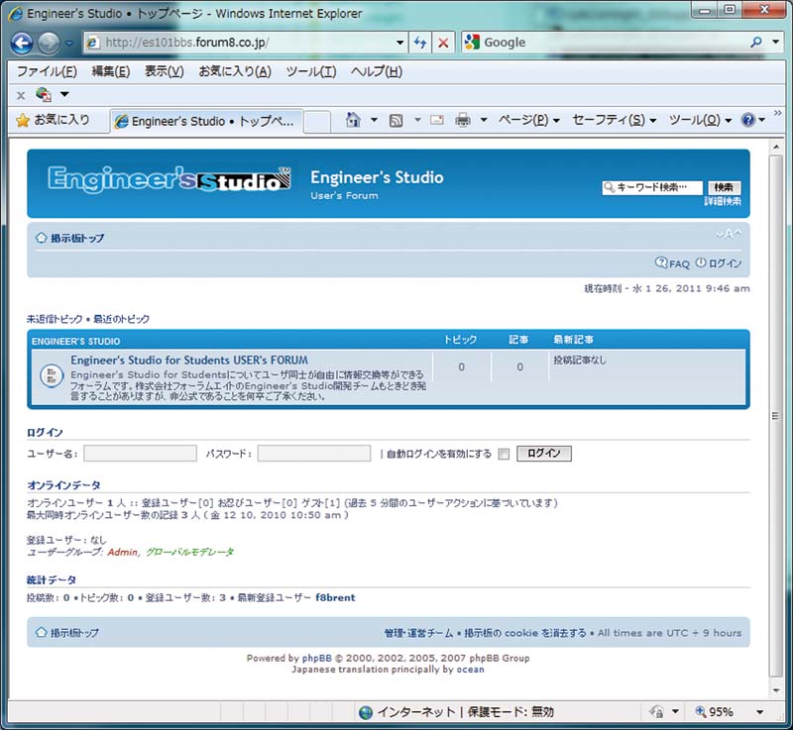The width and height of the screenshot is (793, 730).
Task: Expand the address bar URL dropdown arrow
Action: [x=399, y=43]
